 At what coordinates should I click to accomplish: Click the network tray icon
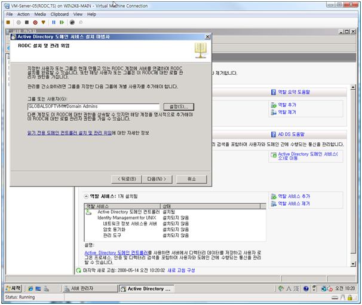[x=324, y=289]
